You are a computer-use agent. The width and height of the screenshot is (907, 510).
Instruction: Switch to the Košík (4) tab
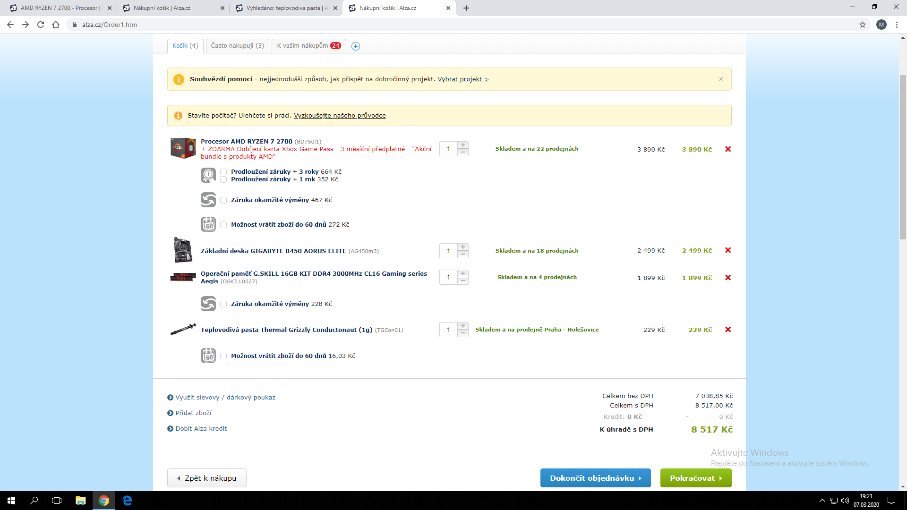click(185, 46)
